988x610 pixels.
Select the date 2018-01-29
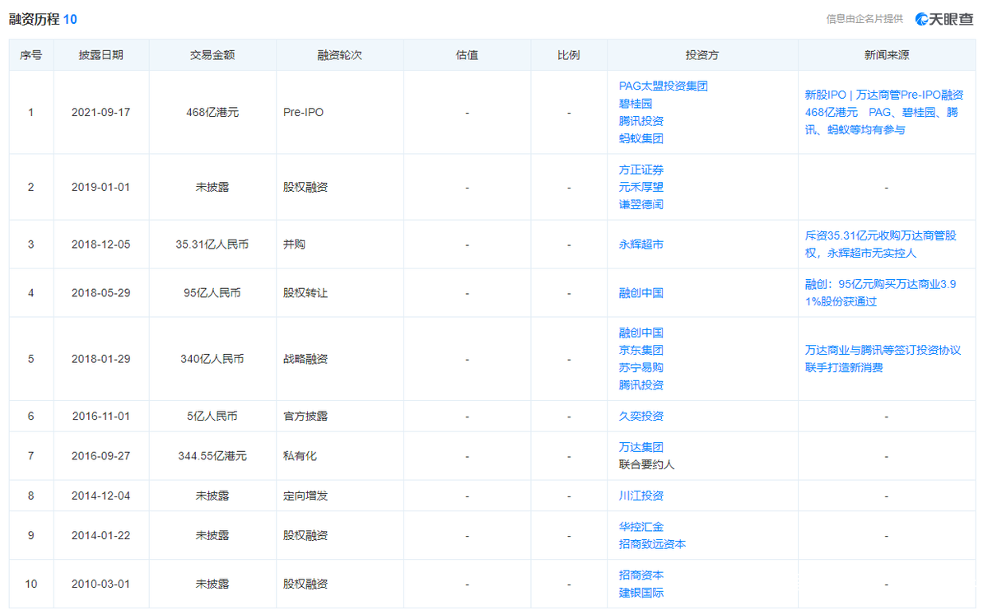point(101,359)
